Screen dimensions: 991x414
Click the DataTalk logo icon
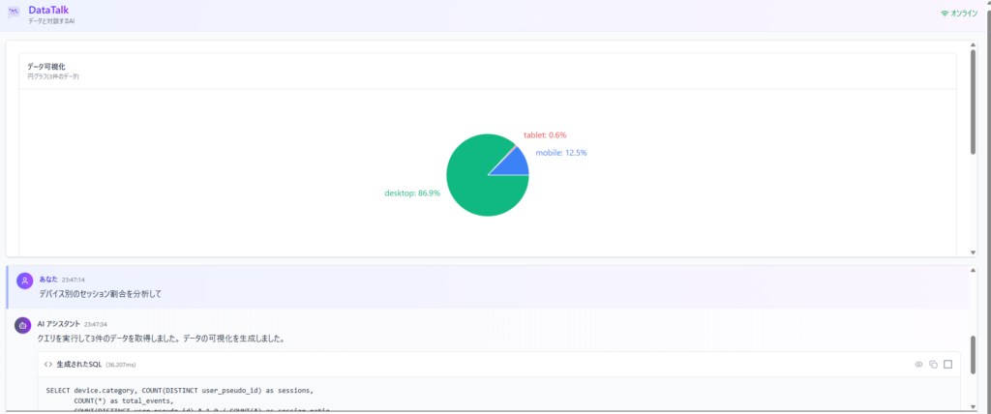(14, 14)
